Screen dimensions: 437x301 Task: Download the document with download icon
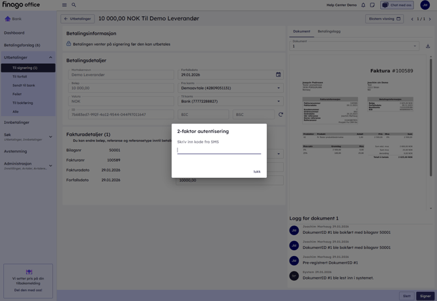428,46
